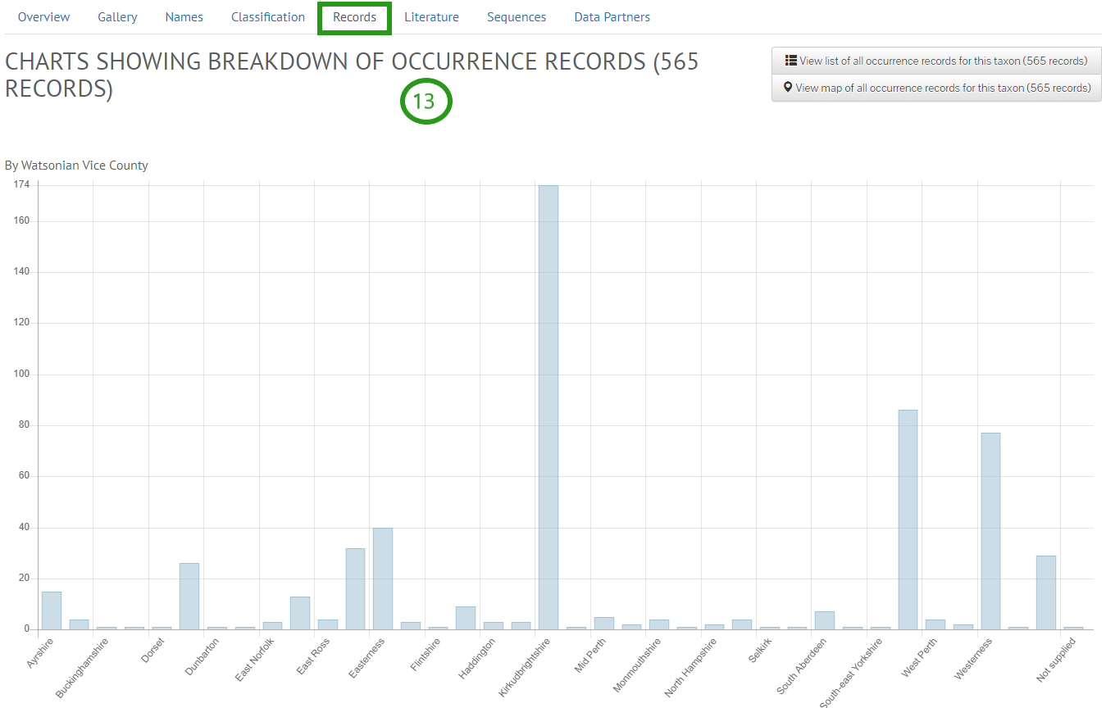This screenshot has height=708, width=1106.
Task: Switch to the Sequences tab
Action: click(x=517, y=16)
